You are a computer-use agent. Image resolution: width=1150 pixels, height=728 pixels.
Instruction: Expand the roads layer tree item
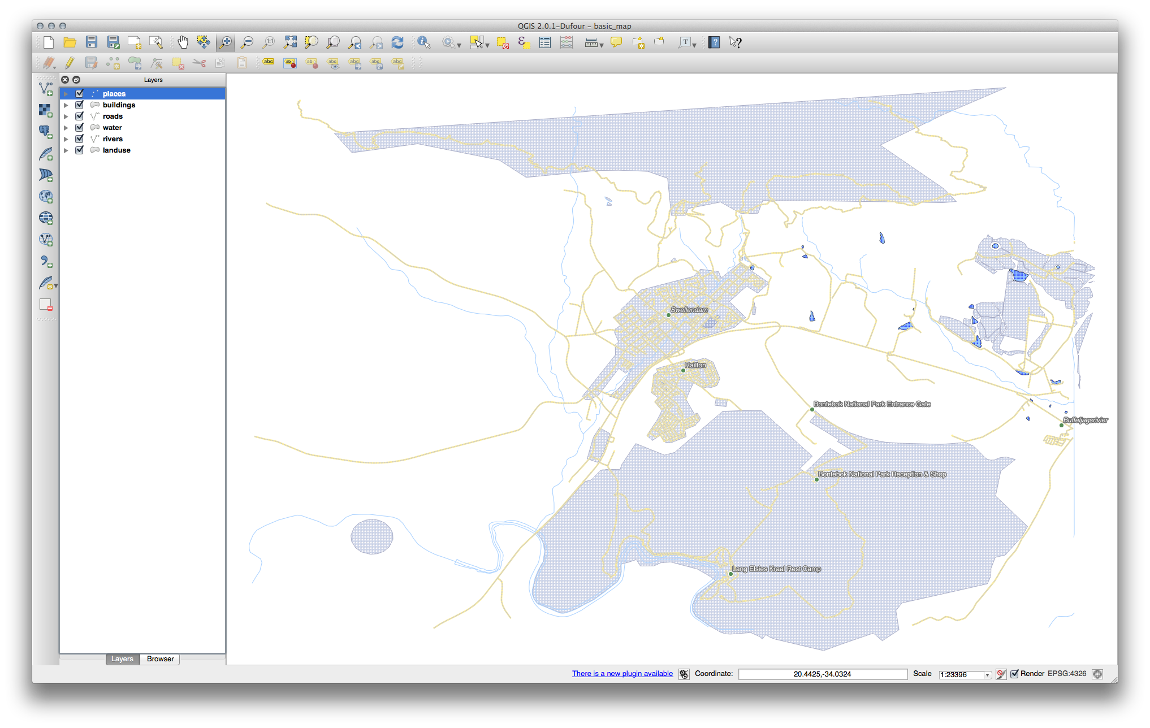(69, 116)
